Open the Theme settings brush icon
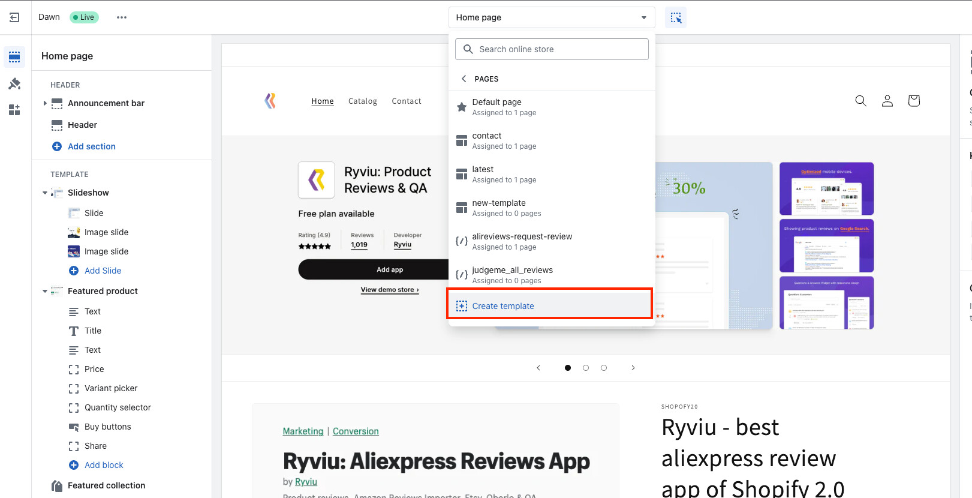The width and height of the screenshot is (972, 498). click(14, 83)
